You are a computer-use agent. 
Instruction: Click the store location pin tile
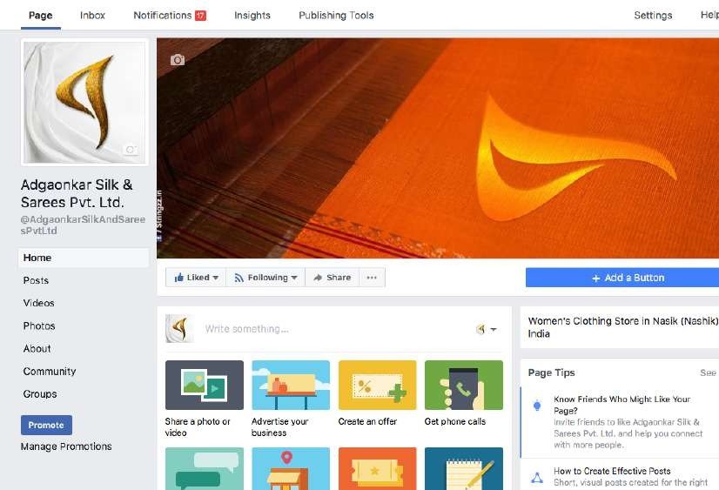291,468
